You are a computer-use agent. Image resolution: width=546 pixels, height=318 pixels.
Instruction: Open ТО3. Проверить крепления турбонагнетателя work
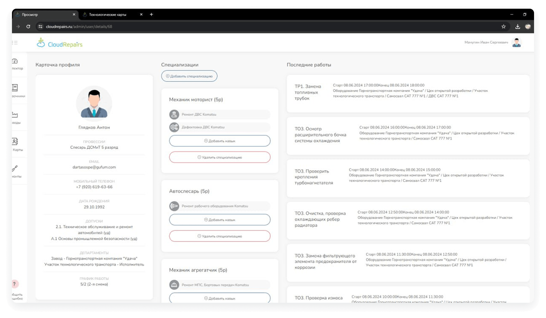click(408, 178)
